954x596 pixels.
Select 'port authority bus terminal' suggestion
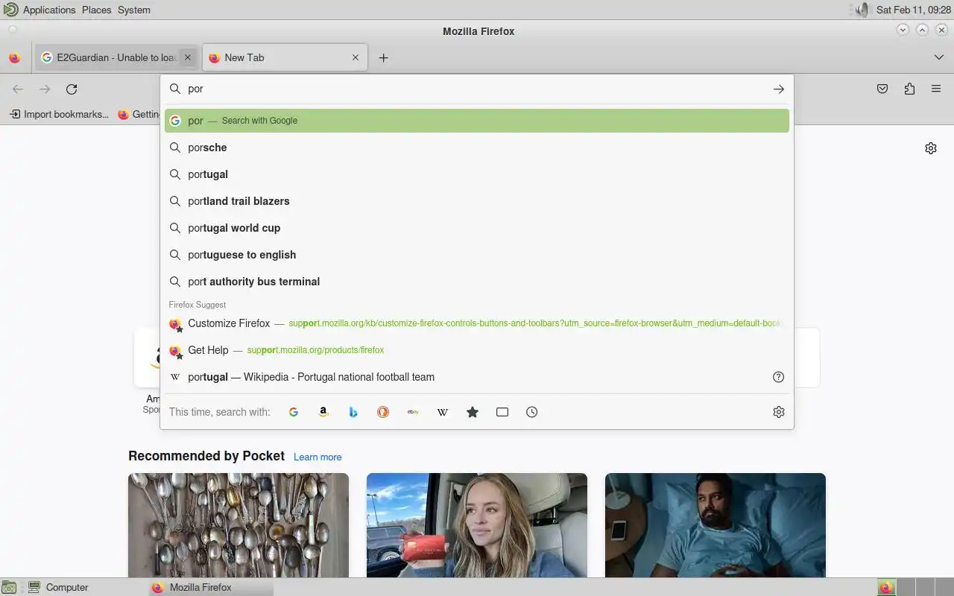click(x=477, y=282)
